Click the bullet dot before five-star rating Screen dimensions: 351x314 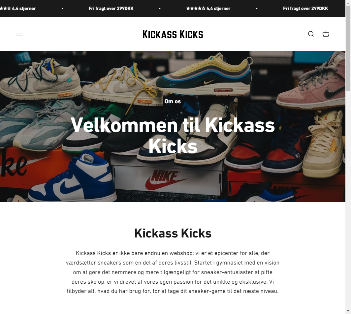pyautogui.click(x=160, y=9)
